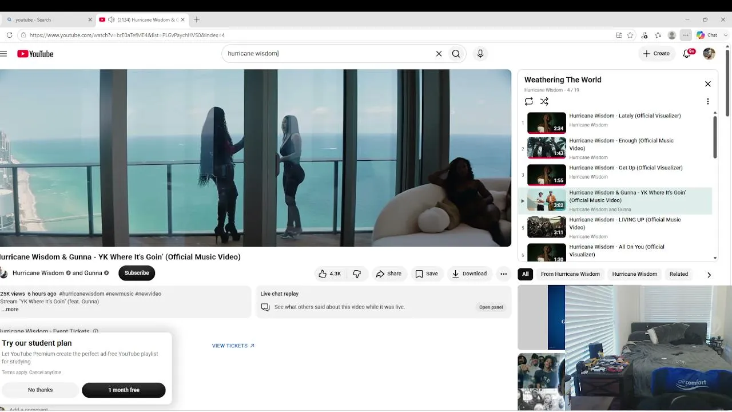Follow the VIEW TICKETS link

pos(233,346)
